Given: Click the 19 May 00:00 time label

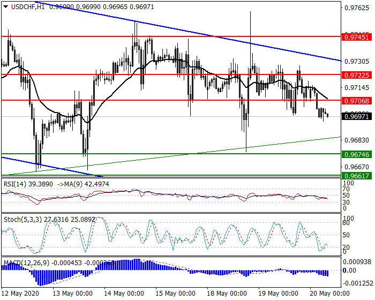Looking at the screenshot, I should tap(278, 294).
